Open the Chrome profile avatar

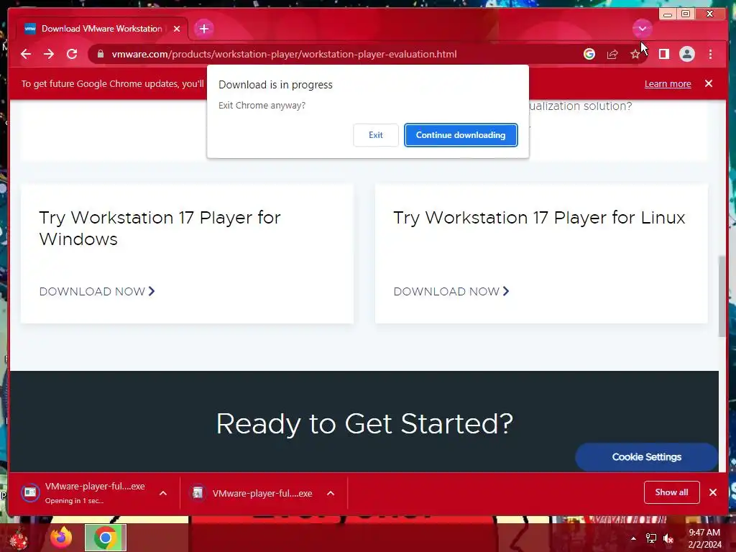(x=686, y=54)
